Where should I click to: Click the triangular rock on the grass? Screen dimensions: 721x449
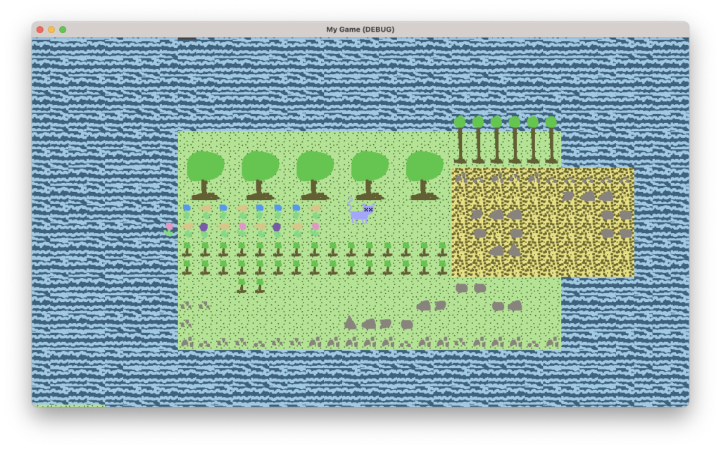[x=351, y=322]
